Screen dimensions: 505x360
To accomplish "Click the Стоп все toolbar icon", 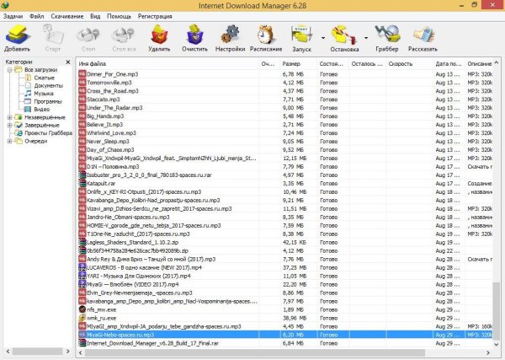I will 124,35.
